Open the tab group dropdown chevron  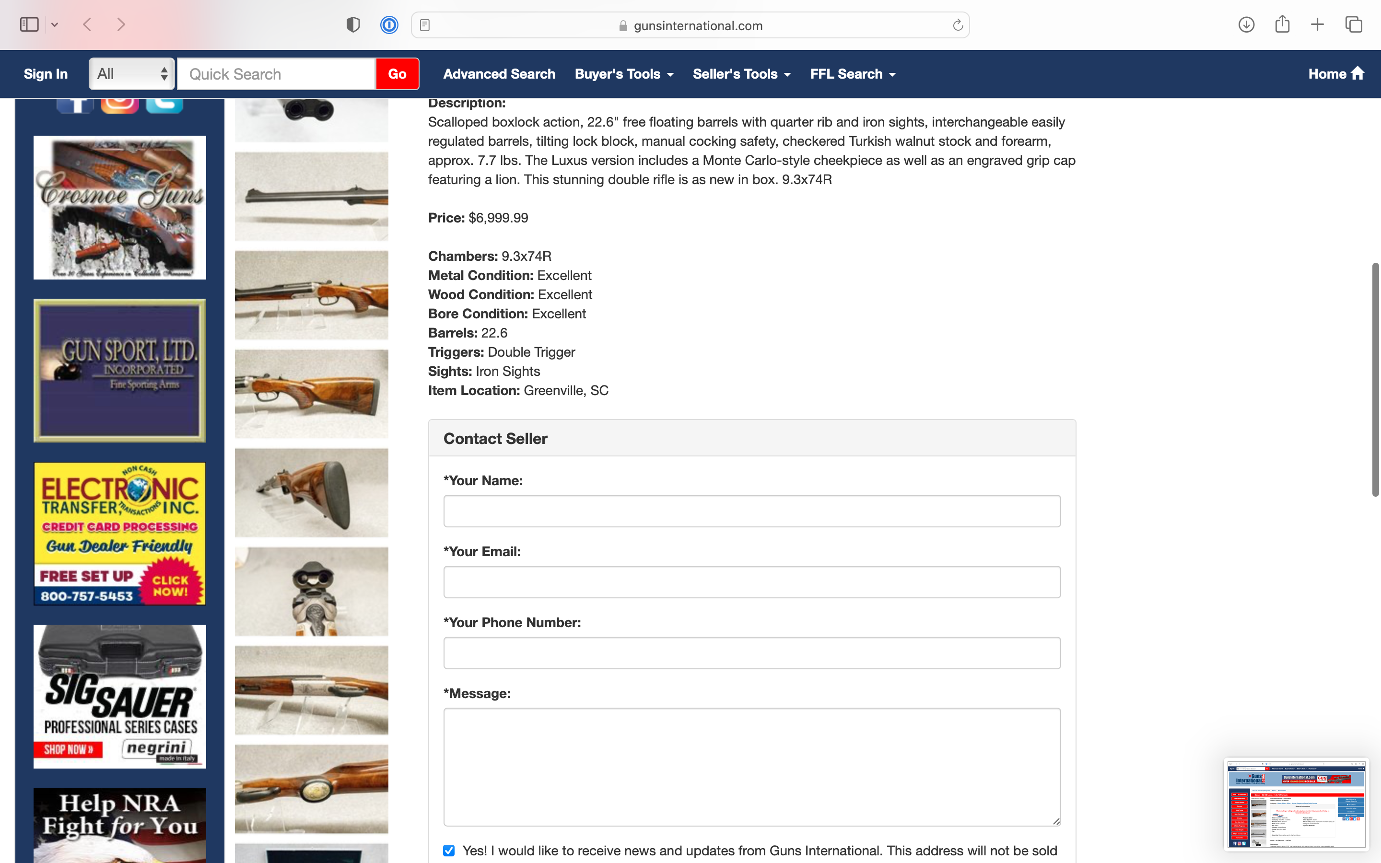(x=55, y=24)
